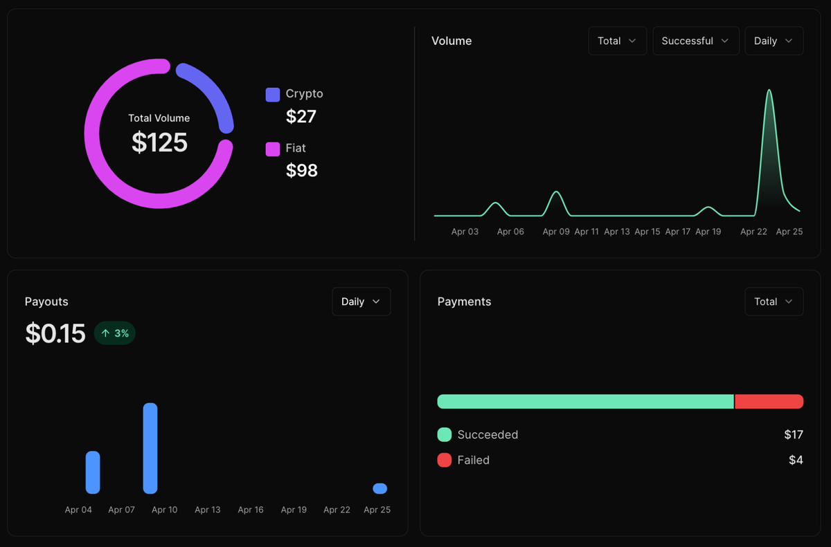Open the Daily dropdown in Volume panel
This screenshot has height=547, width=831.
click(x=774, y=41)
